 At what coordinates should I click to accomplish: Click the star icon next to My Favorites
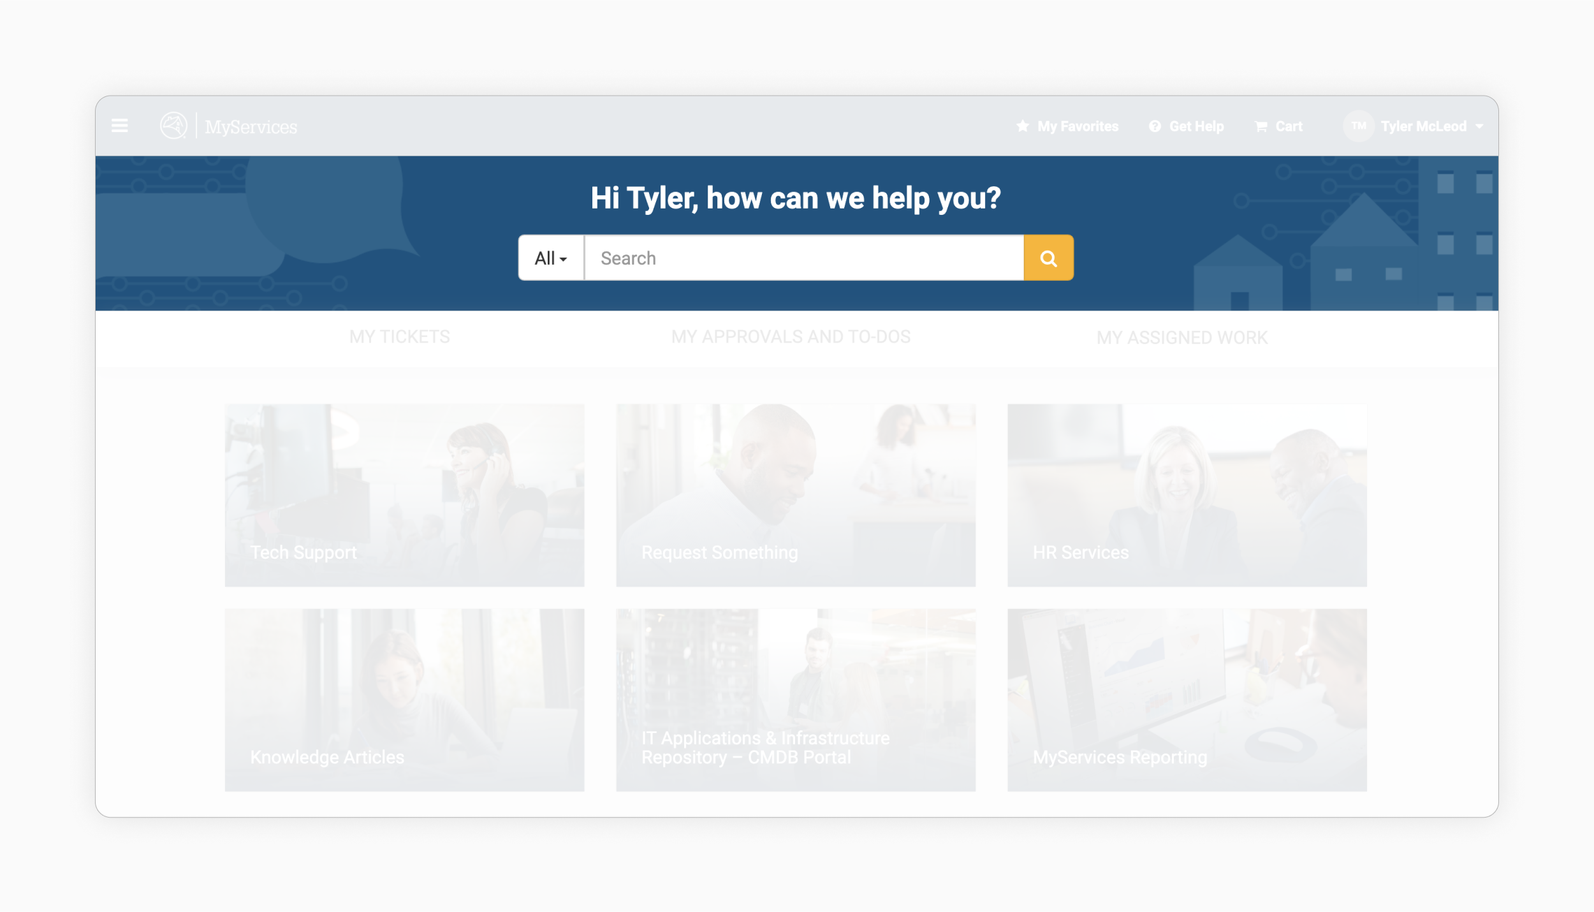point(1023,126)
